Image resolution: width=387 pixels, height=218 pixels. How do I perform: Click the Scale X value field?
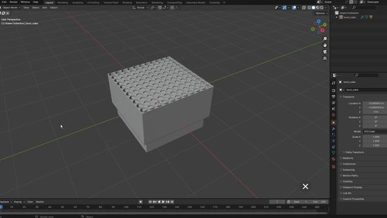tap(375, 137)
